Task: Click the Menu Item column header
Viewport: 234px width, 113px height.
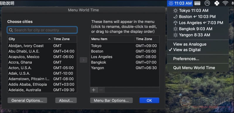Action: 112,39
